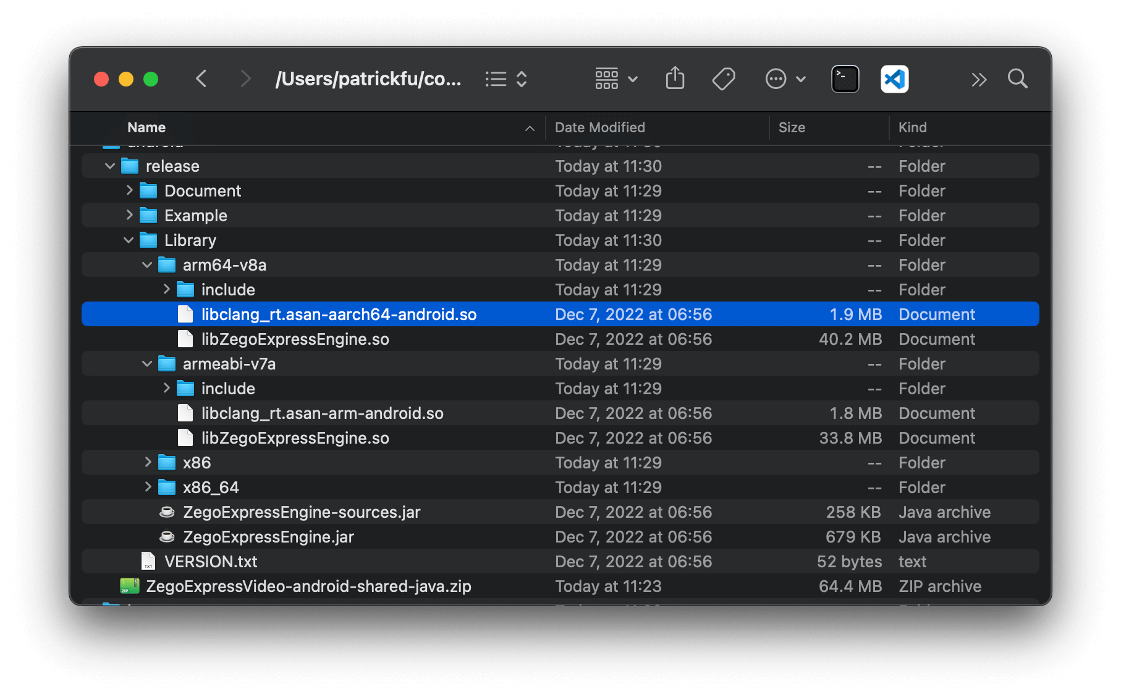This screenshot has width=1121, height=697.
Task: Click the release folder icon
Action: (x=130, y=166)
